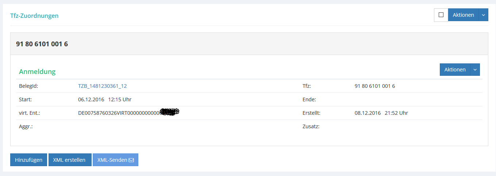
Task: Select the panel heading 91 80 6101 001 6
Action: tap(42, 44)
